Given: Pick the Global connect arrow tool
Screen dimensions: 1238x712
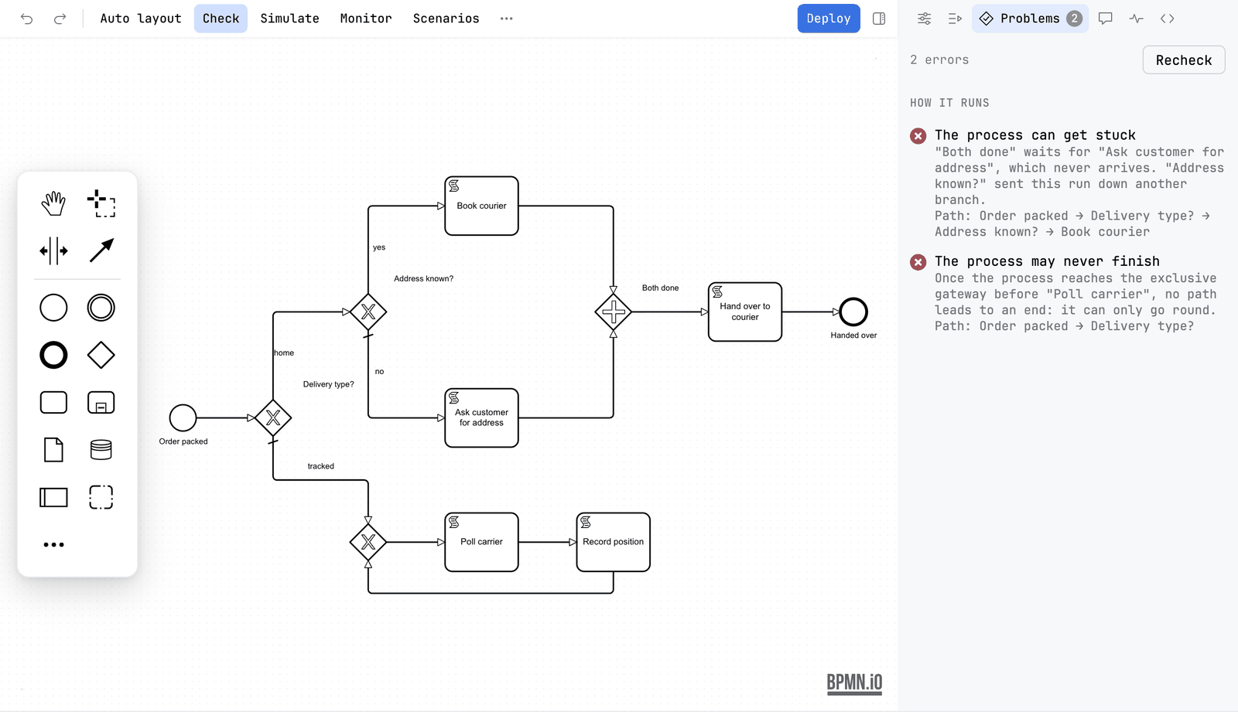Looking at the screenshot, I should click(x=101, y=250).
